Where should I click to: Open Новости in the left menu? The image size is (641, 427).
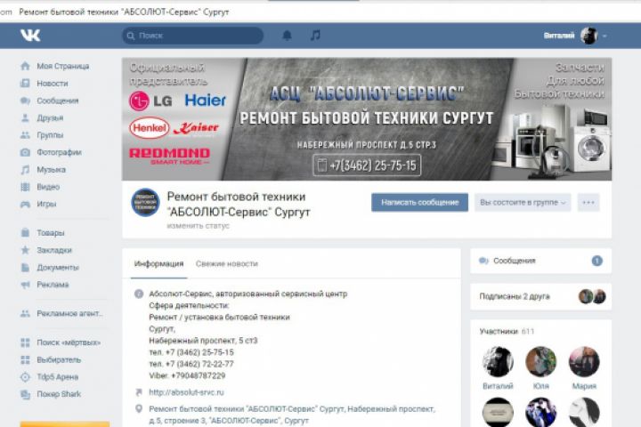point(53,84)
